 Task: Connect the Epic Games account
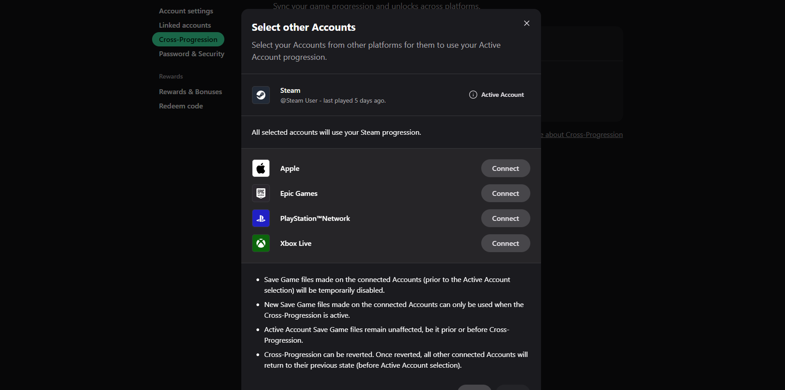click(x=505, y=193)
